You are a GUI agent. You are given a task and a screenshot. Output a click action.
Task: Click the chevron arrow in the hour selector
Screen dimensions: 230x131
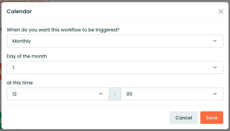click(101, 94)
